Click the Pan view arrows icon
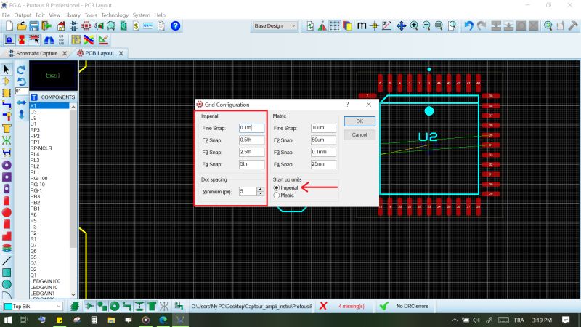The width and height of the screenshot is (581, 327). tap(401, 26)
